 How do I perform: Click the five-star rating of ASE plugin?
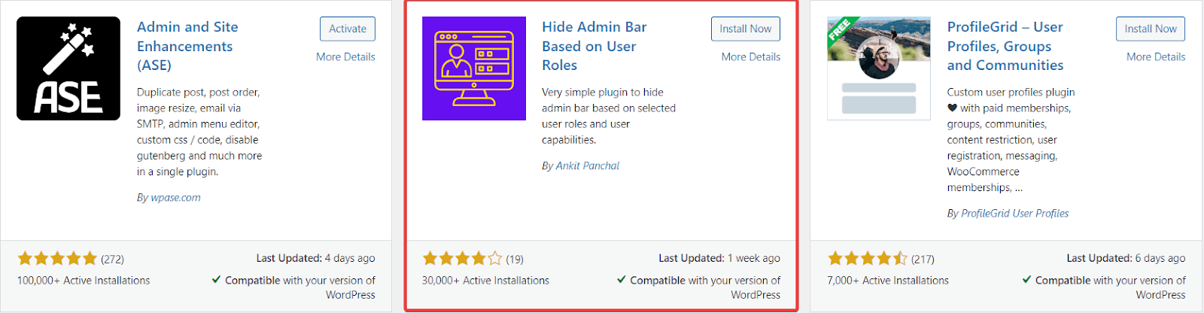(x=58, y=259)
